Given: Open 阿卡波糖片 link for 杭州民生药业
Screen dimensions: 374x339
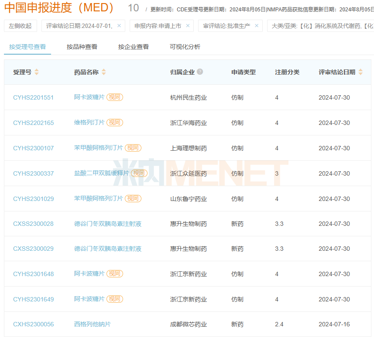Looking at the screenshot, I should [x=89, y=97].
